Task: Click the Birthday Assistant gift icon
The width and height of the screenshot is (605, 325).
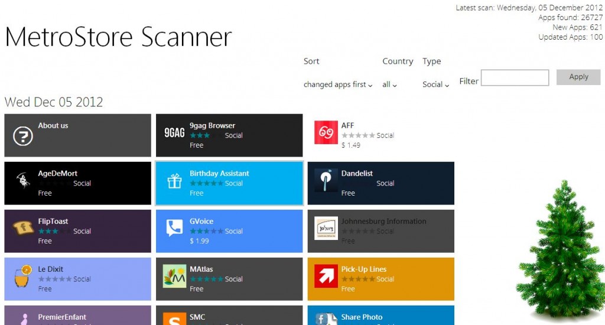Action: point(174,181)
